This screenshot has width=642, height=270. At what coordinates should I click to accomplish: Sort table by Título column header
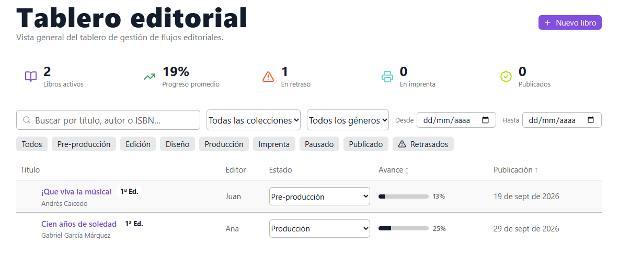(30, 170)
